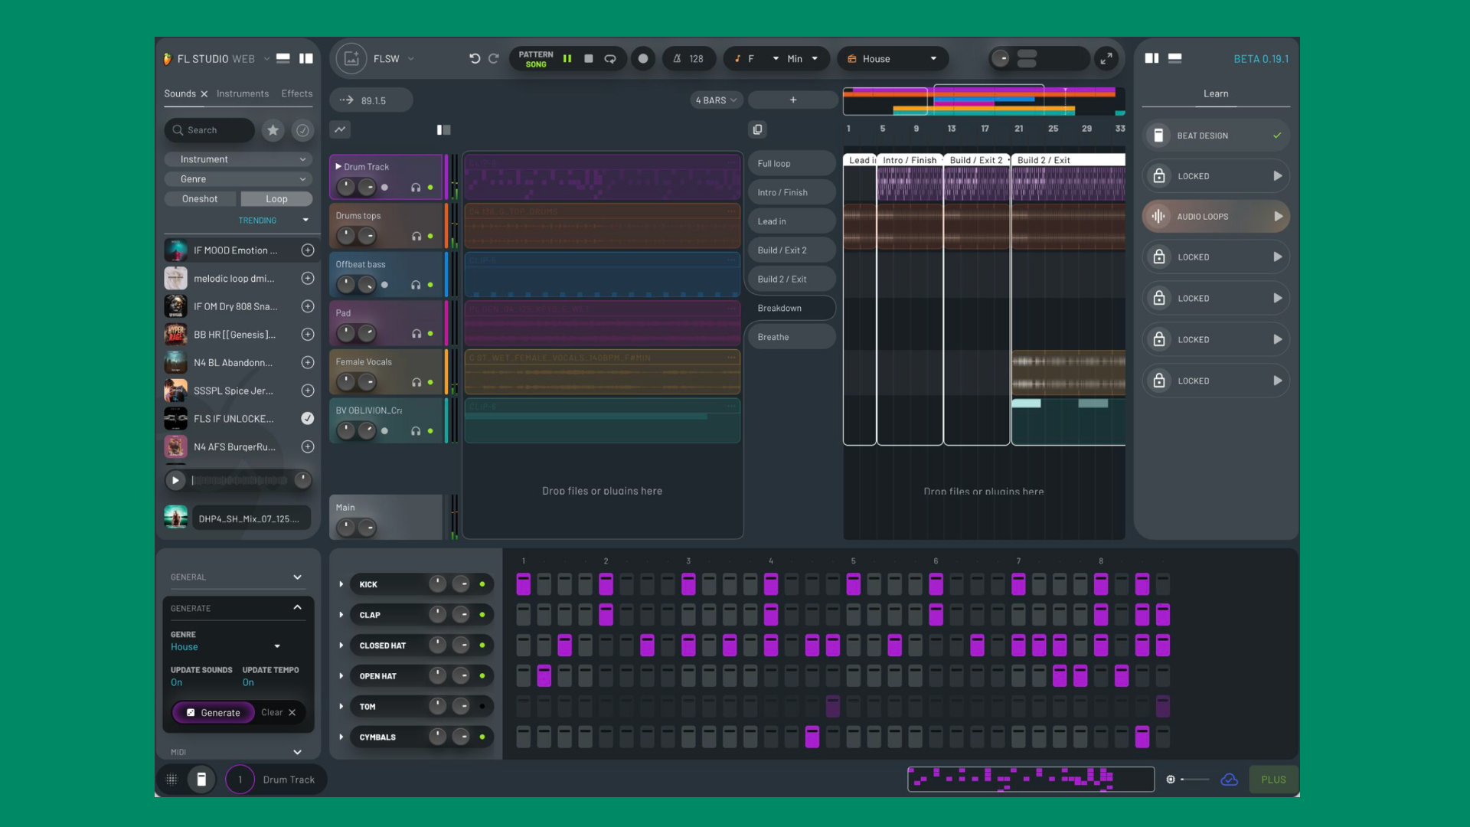Switch to the Instruments tab
This screenshot has width=1470, height=827.
(x=243, y=93)
